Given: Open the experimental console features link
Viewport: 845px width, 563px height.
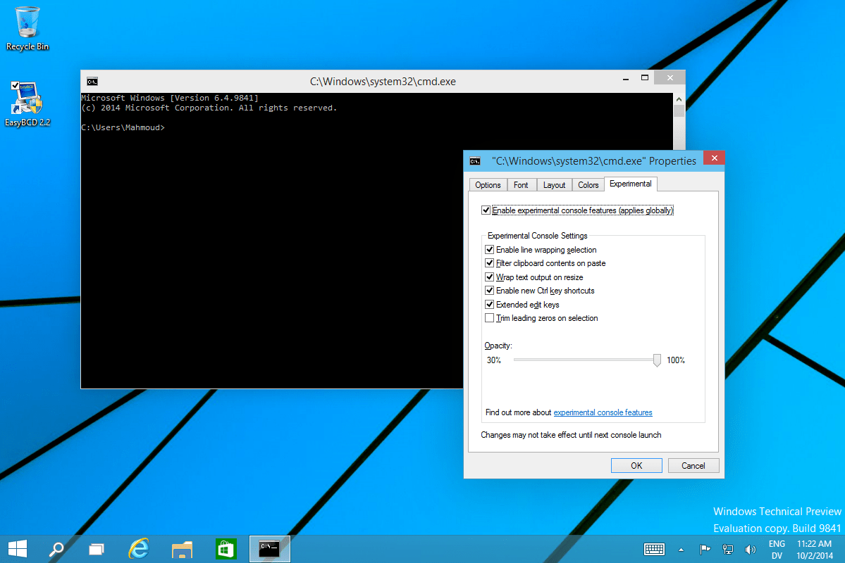Looking at the screenshot, I should tap(603, 412).
